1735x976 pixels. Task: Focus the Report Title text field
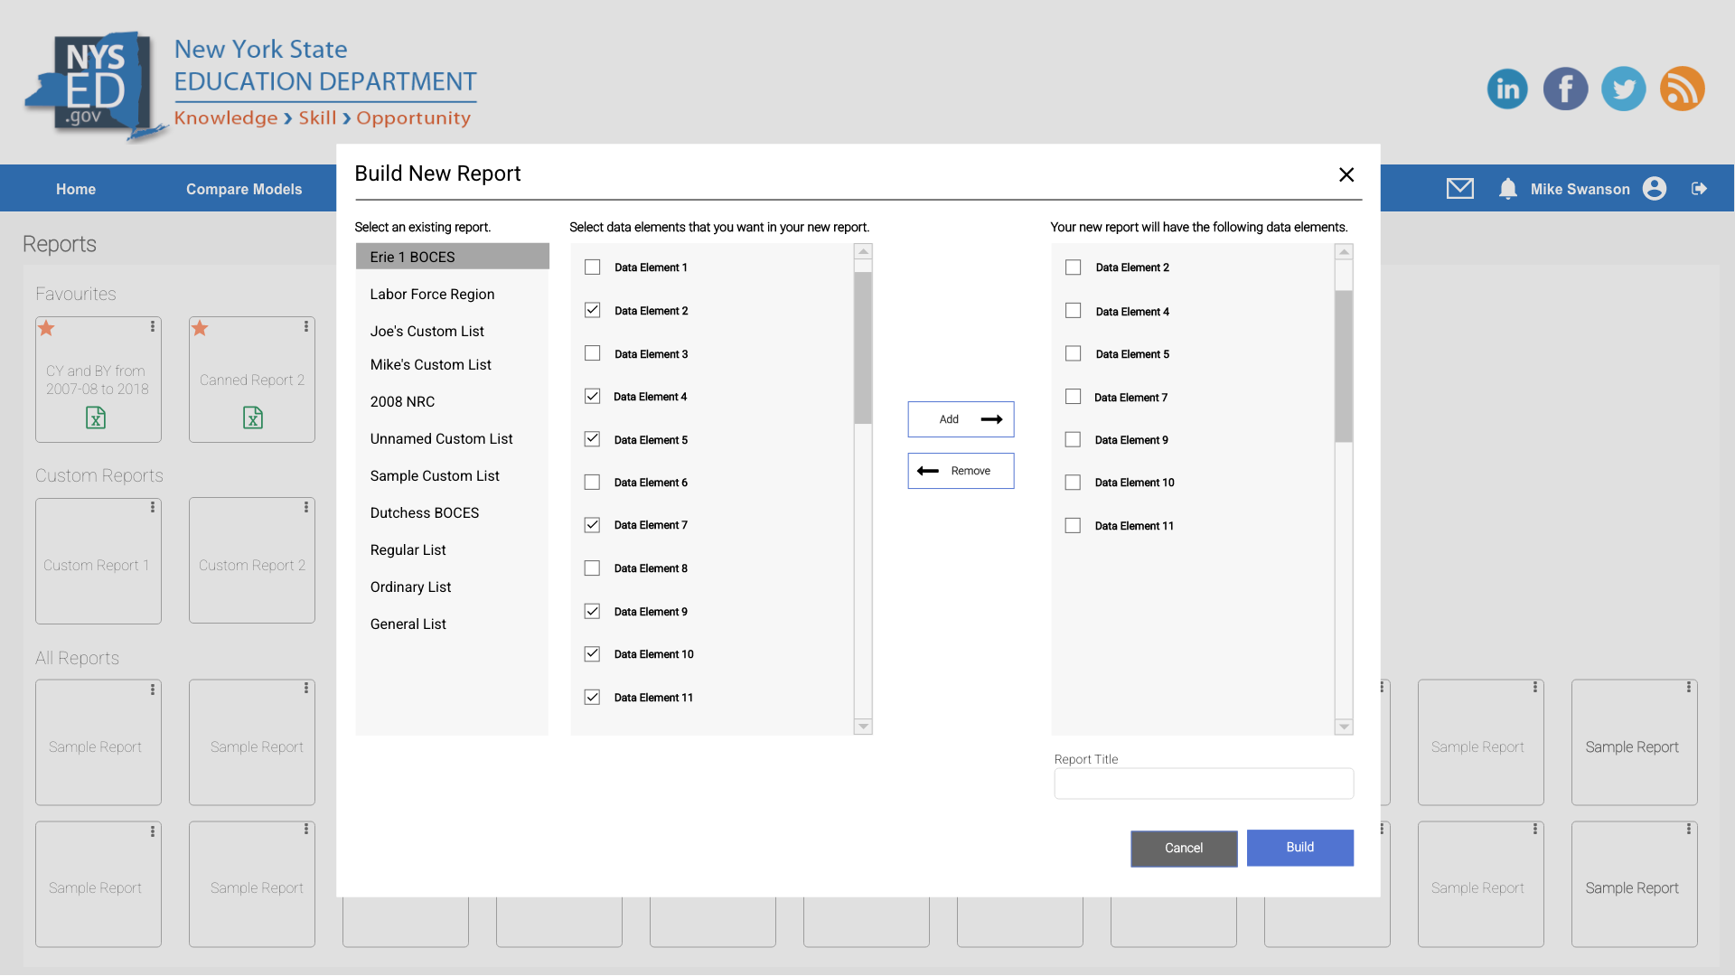[1203, 784]
